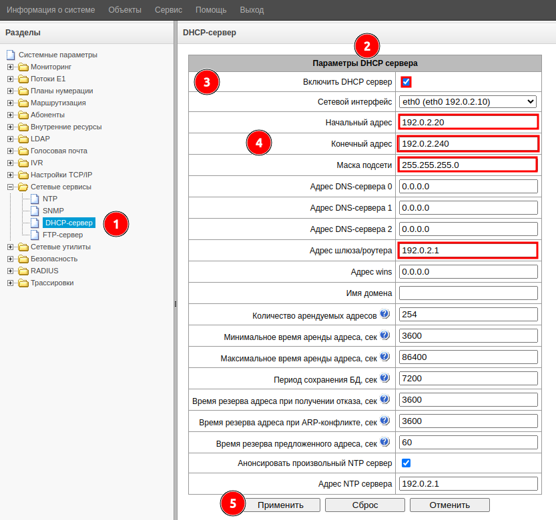
Task: Select FTP-сервер in the tree
Action: 63,235
